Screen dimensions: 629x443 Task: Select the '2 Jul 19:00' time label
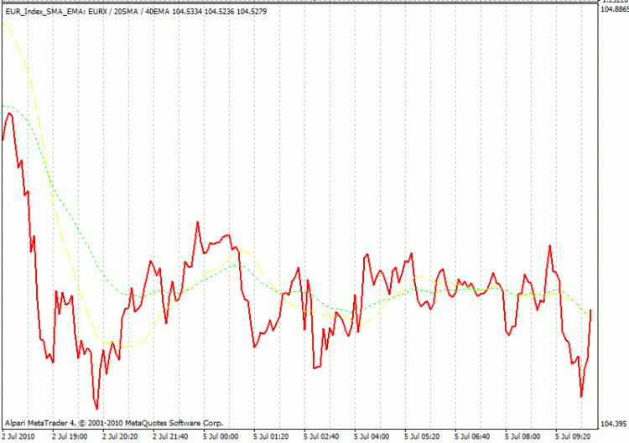[x=70, y=436]
